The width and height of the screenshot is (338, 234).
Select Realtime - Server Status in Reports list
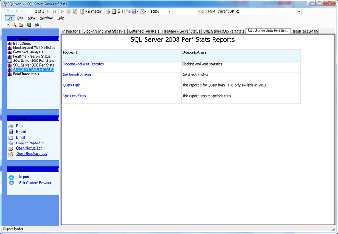pyautogui.click(x=32, y=56)
